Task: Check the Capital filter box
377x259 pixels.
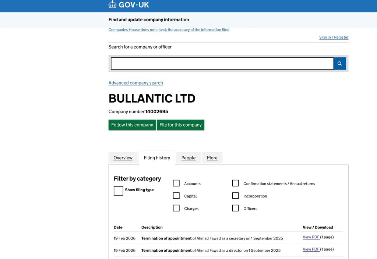Action: pyautogui.click(x=176, y=196)
